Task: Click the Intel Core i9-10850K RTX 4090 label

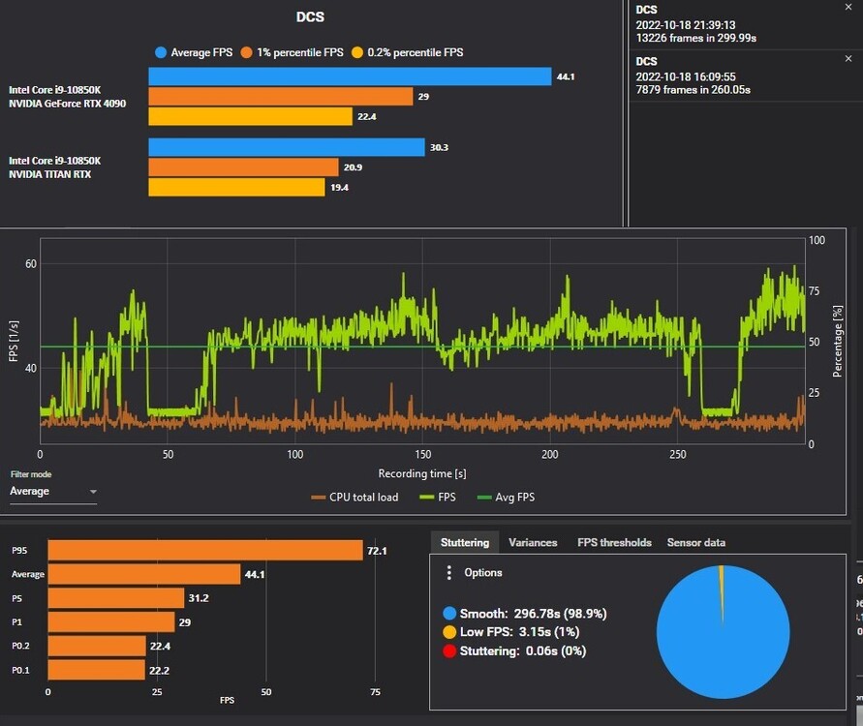Action: 67,97
